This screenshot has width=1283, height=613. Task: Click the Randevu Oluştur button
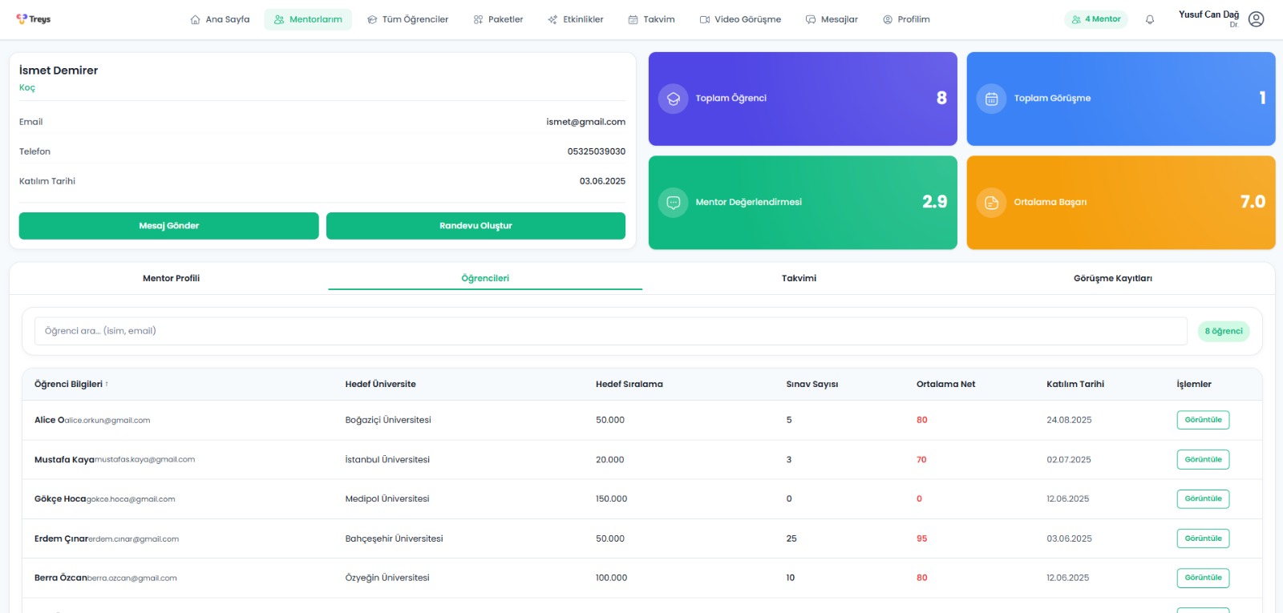coord(476,226)
